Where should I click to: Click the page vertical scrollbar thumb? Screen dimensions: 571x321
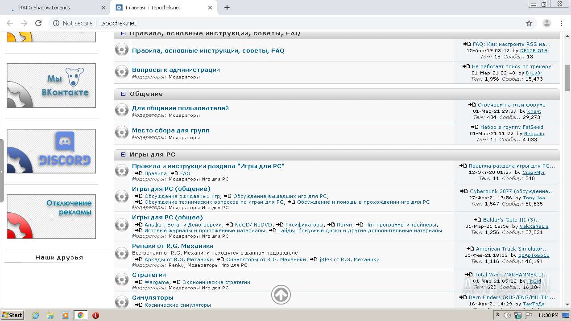click(x=567, y=77)
